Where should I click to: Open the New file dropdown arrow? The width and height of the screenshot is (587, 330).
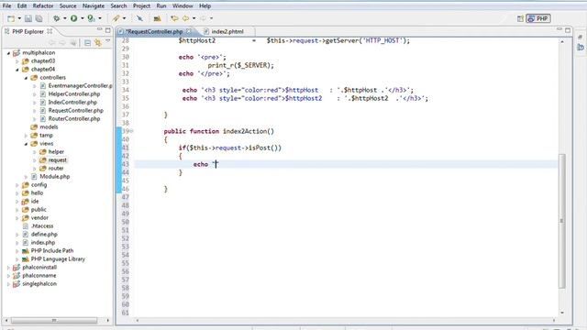coord(19,18)
